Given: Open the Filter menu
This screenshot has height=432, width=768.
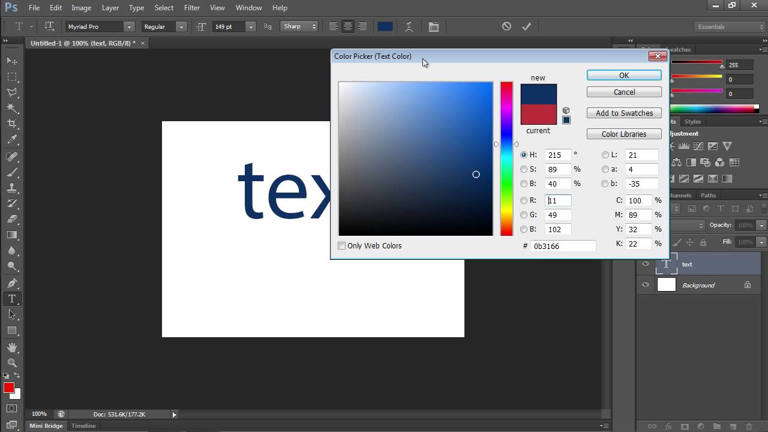Looking at the screenshot, I should click(x=192, y=8).
